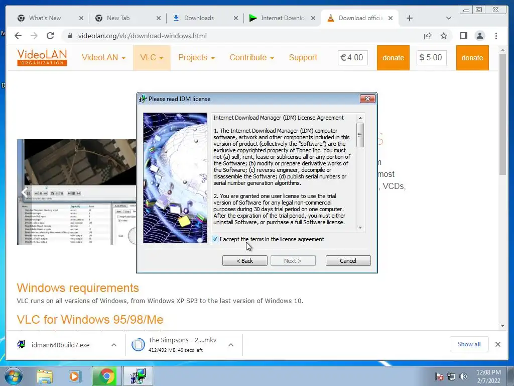Viewport: 514px width, 386px height.
Task: Click donate button next to dollar amount
Action: click(472, 58)
